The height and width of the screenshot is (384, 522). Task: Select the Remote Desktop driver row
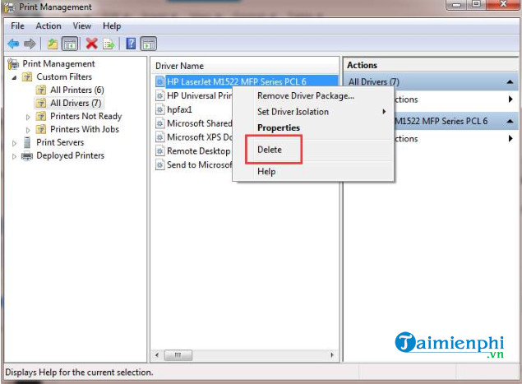coord(199,151)
